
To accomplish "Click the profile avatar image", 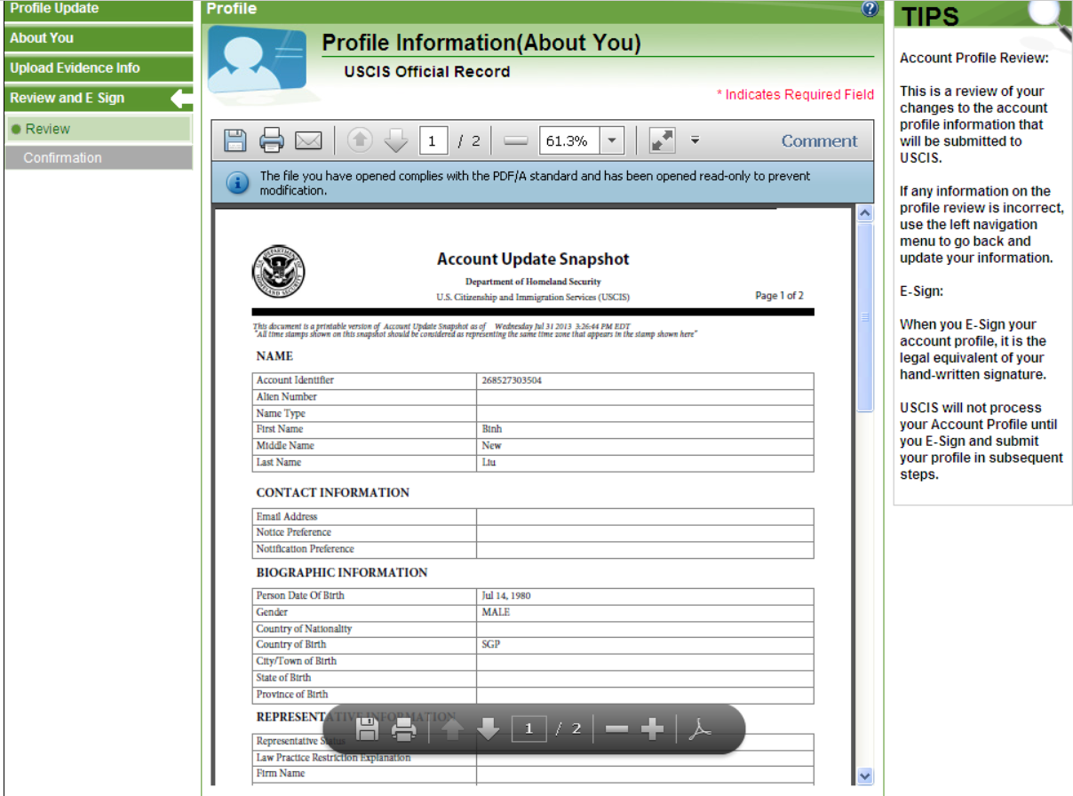I will 257,60.
